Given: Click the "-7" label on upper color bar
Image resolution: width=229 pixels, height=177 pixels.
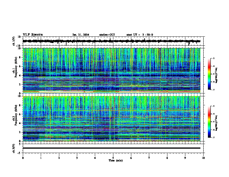Looking at the screenshot, I should point(213,90).
